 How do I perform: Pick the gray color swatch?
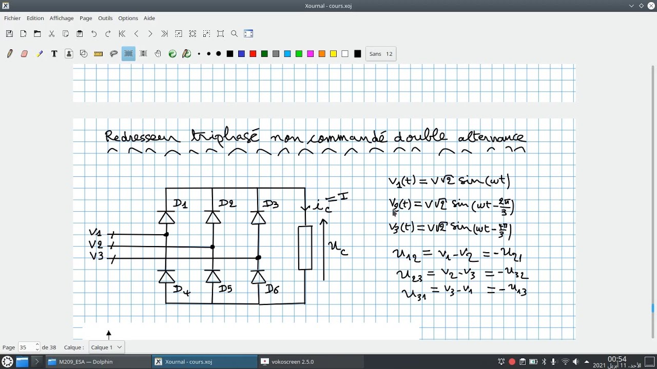pyautogui.click(x=276, y=54)
